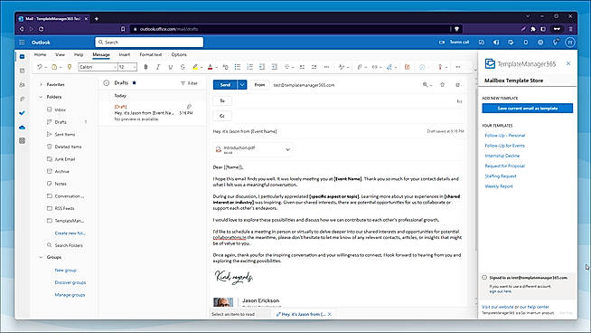Click the importance flag icon in ribbon
The width and height of the screenshot is (591, 333).
[x=440, y=67]
